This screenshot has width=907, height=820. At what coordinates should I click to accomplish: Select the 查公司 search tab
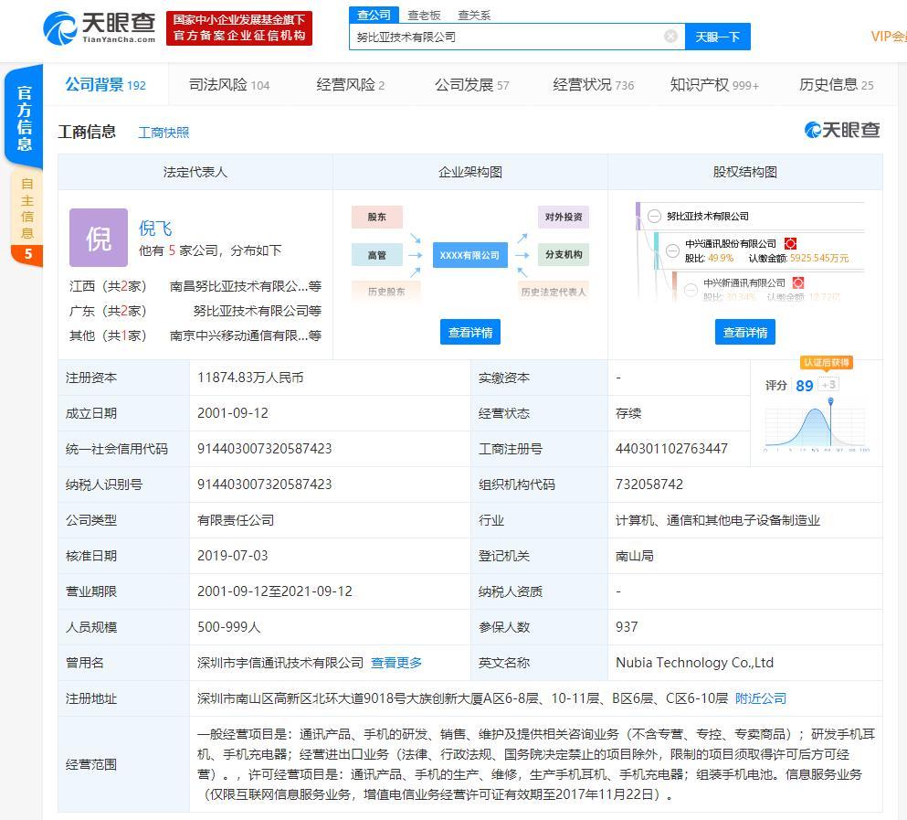pyautogui.click(x=374, y=15)
